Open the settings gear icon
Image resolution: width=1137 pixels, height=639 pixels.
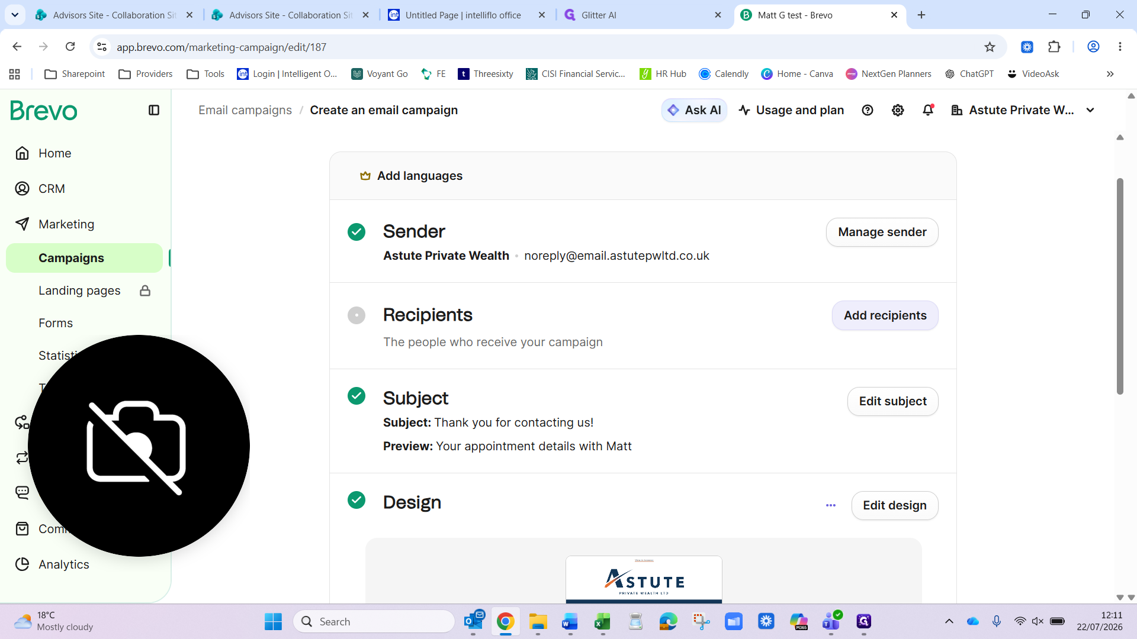point(898,110)
